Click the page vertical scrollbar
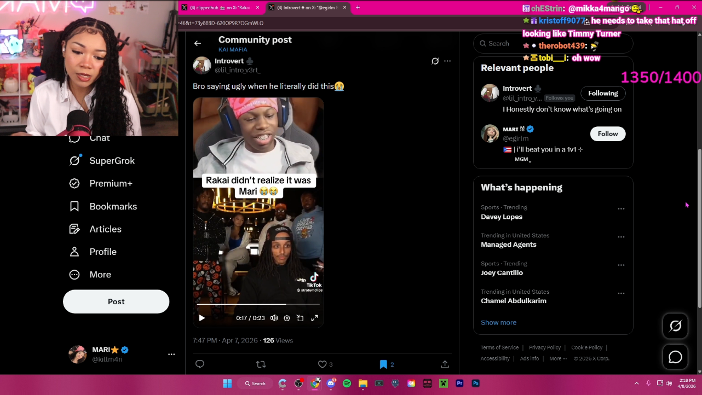This screenshot has width=702, height=395. (x=699, y=229)
